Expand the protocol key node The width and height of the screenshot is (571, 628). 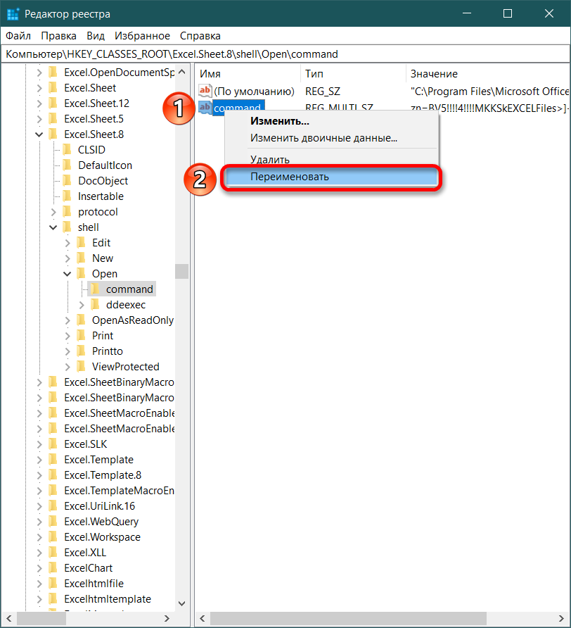53,211
